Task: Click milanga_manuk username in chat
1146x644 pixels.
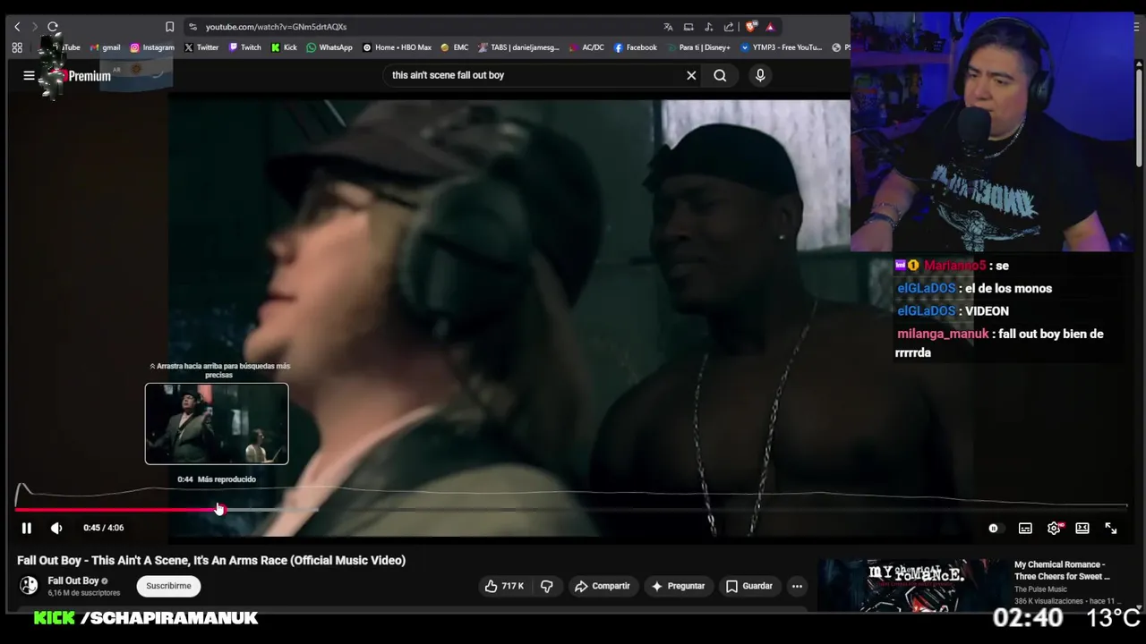Action: click(943, 334)
